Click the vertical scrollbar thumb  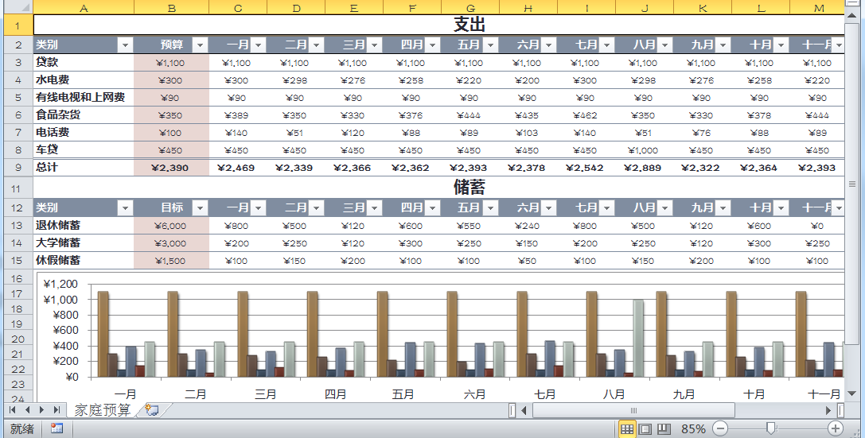pyautogui.click(x=851, y=184)
